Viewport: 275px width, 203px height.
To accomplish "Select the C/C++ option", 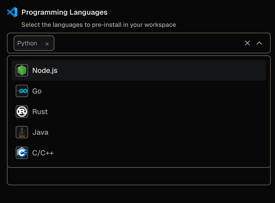I will click(139, 153).
